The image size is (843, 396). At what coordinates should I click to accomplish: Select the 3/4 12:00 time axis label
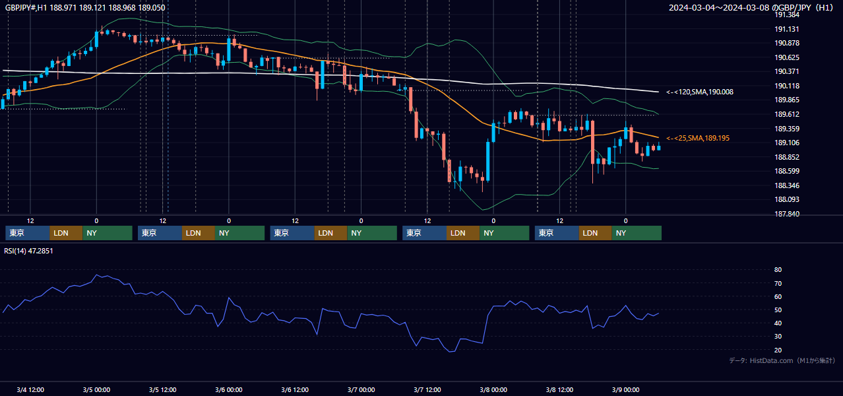click(30, 389)
